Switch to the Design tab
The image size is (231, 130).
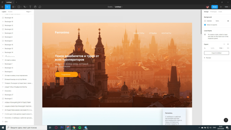(206, 12)
